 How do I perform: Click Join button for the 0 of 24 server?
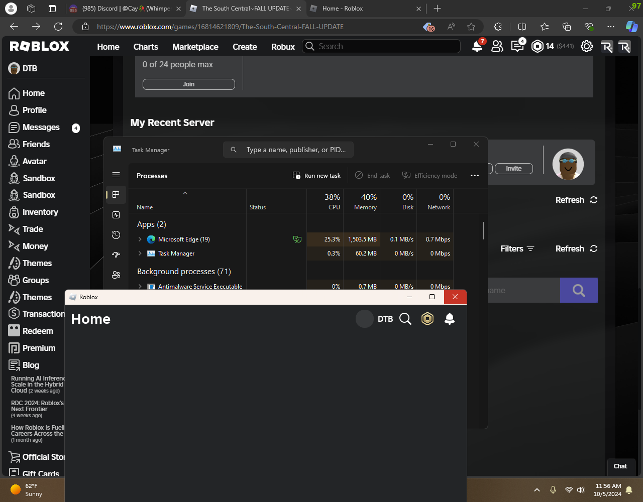(189, 84)
